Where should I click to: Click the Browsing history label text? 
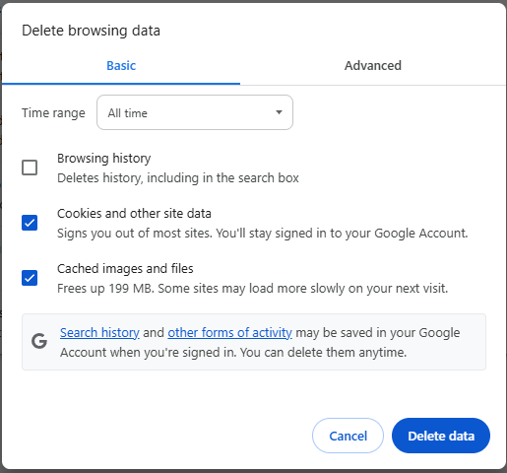pos(104,159)
